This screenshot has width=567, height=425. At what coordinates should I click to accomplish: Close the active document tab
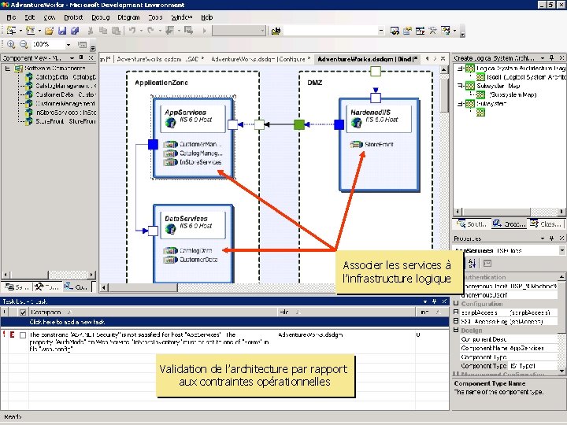[x=443, y=58]
